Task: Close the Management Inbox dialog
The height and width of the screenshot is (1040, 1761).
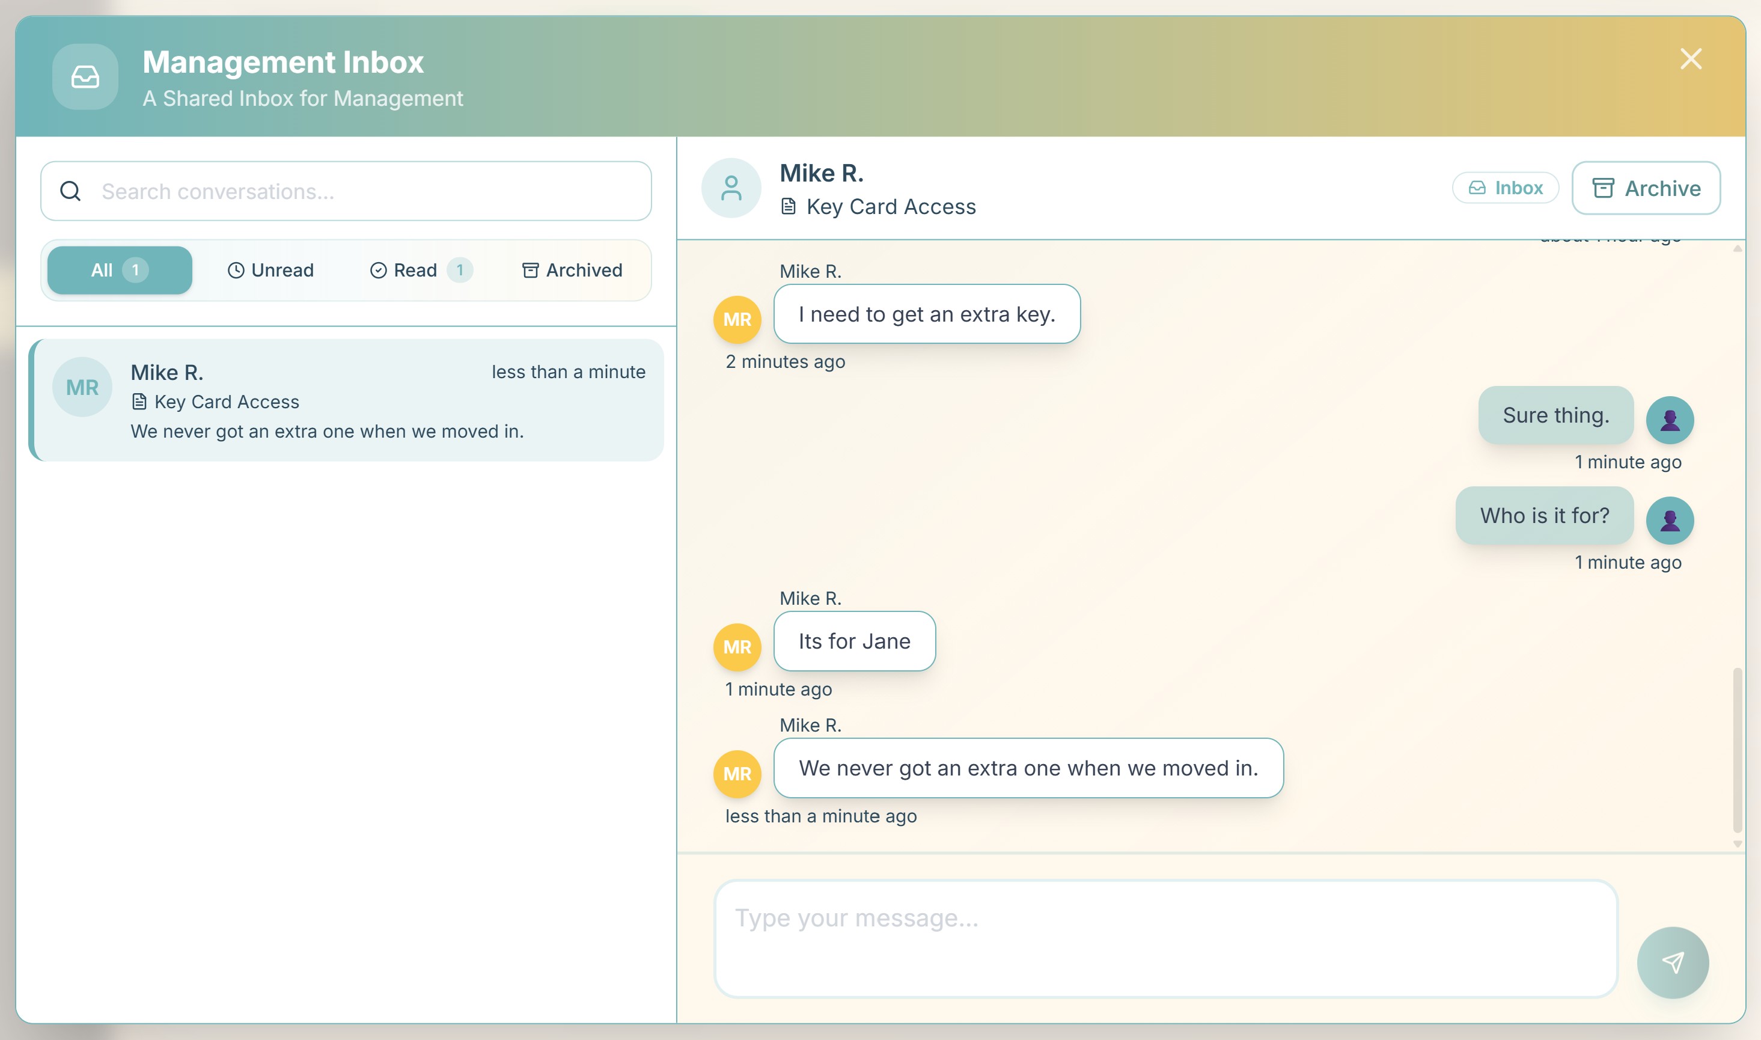Action: pos(1690,59)
